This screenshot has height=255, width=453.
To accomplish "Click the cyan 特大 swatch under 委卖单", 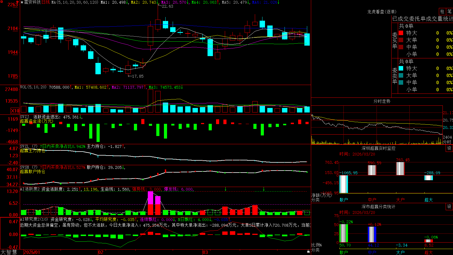I will [401, 68].
